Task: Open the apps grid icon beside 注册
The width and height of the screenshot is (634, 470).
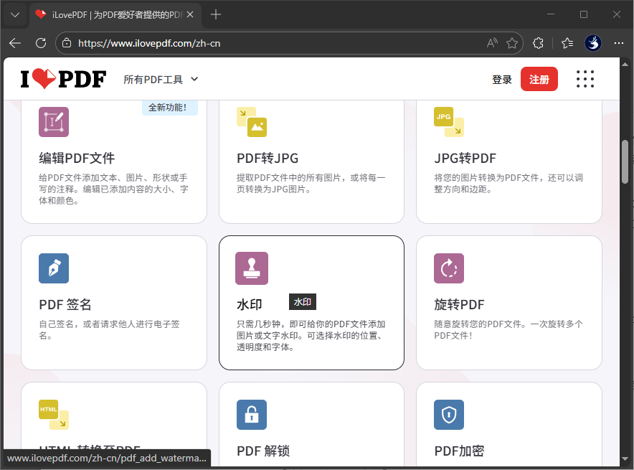Action: click(586, 78)
